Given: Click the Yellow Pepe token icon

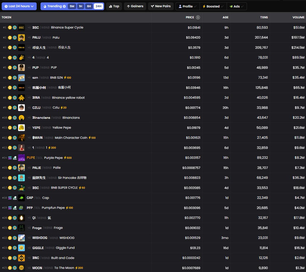Looking at the screenshot, I should click(21, 128).
